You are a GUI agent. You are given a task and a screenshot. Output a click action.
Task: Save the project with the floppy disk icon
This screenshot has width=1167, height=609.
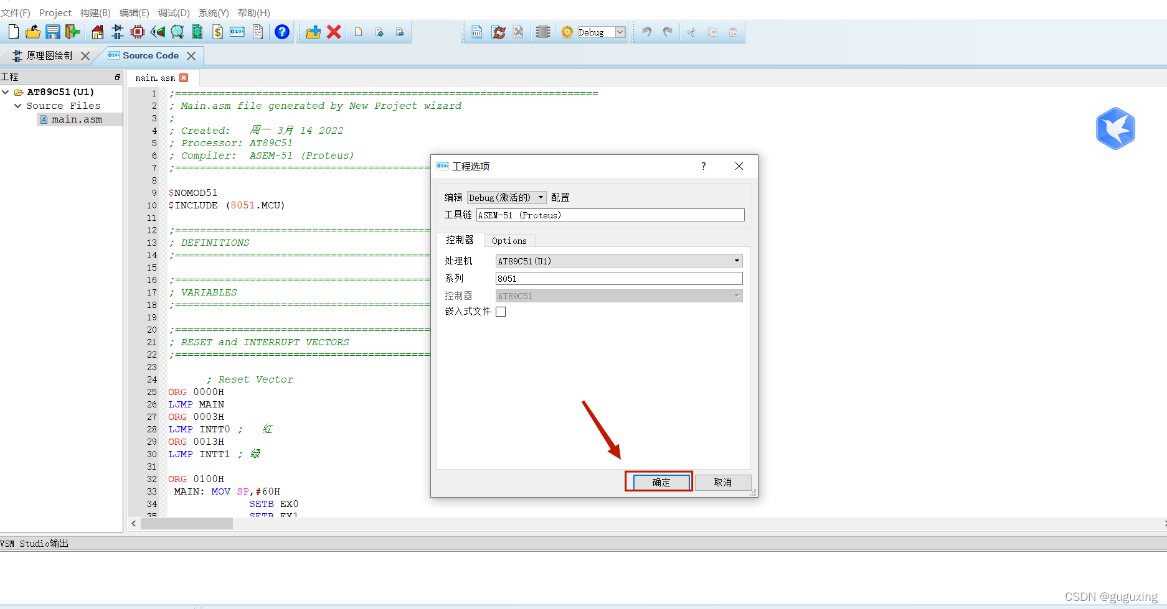point(52,32)
